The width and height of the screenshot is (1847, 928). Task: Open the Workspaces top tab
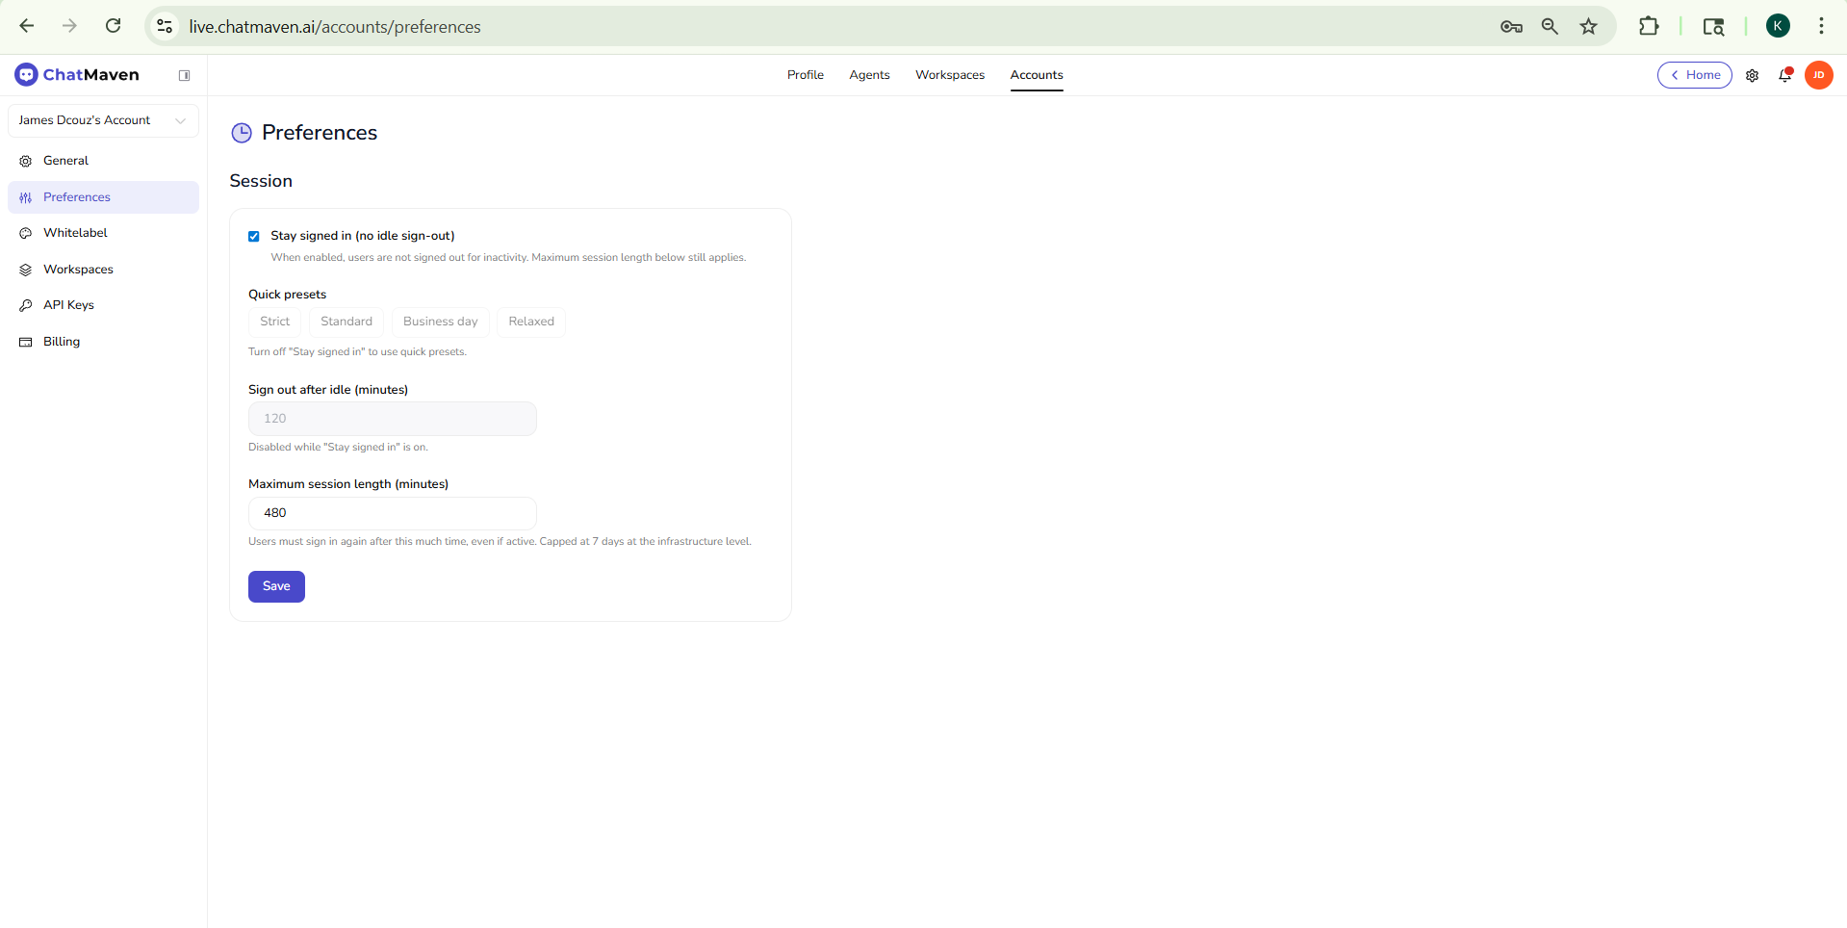click(x=949, y=75)
